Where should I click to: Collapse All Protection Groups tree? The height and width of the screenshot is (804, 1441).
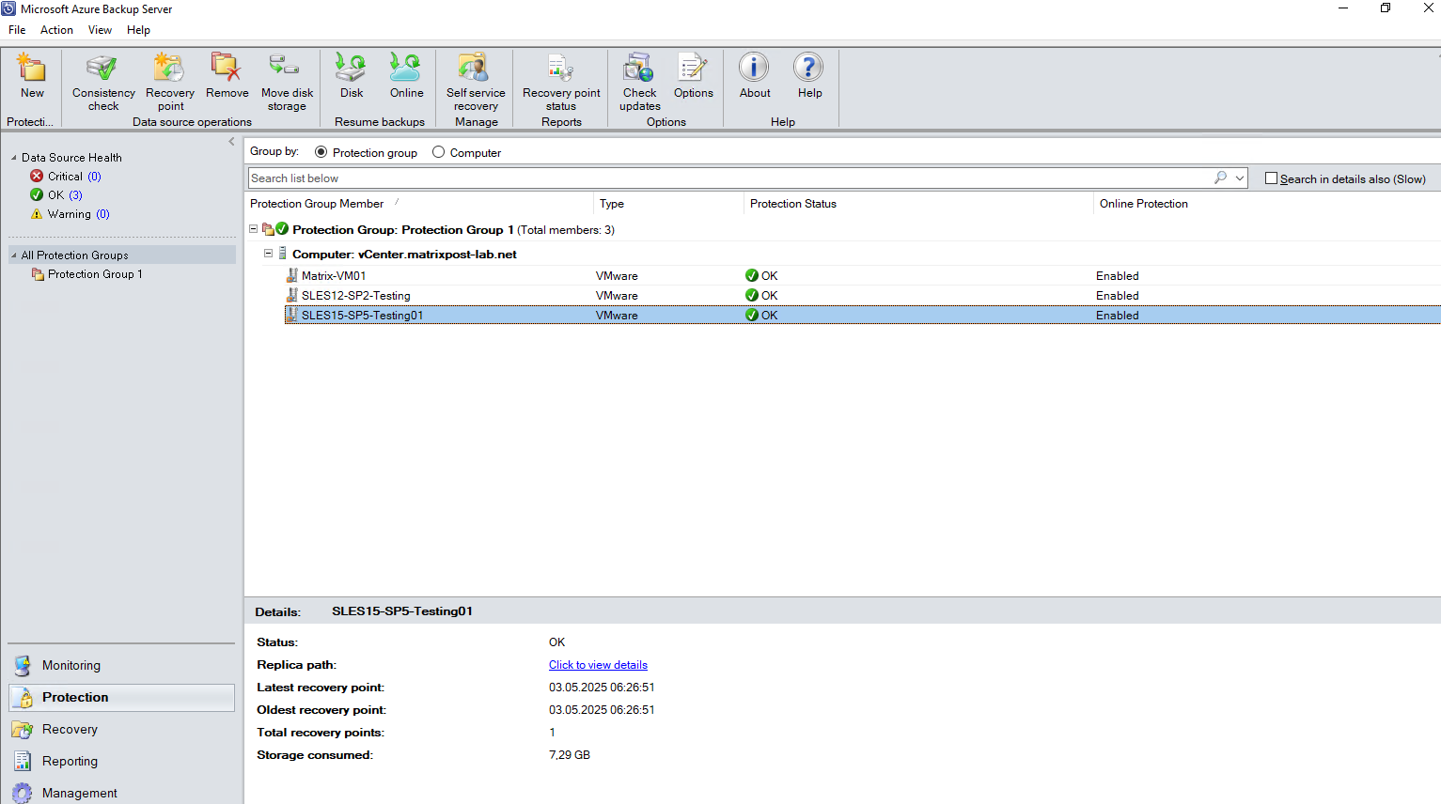pyautogui.click(x=13, y=255)
